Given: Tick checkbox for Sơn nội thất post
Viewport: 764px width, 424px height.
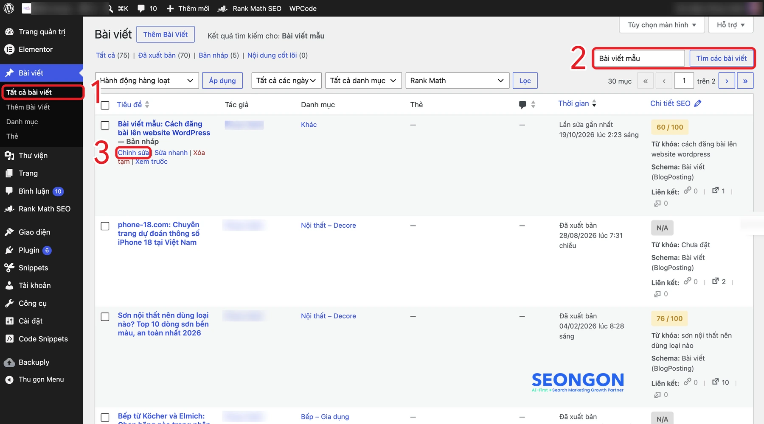Looking at the screenshot, I should 105,317.
